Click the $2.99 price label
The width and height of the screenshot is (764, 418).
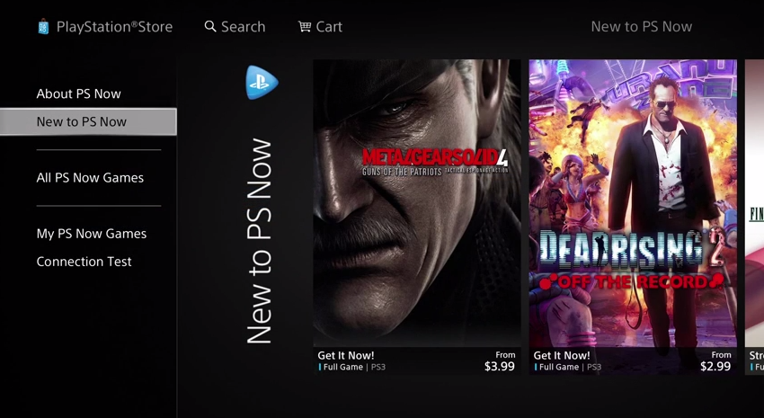[715, 367]
